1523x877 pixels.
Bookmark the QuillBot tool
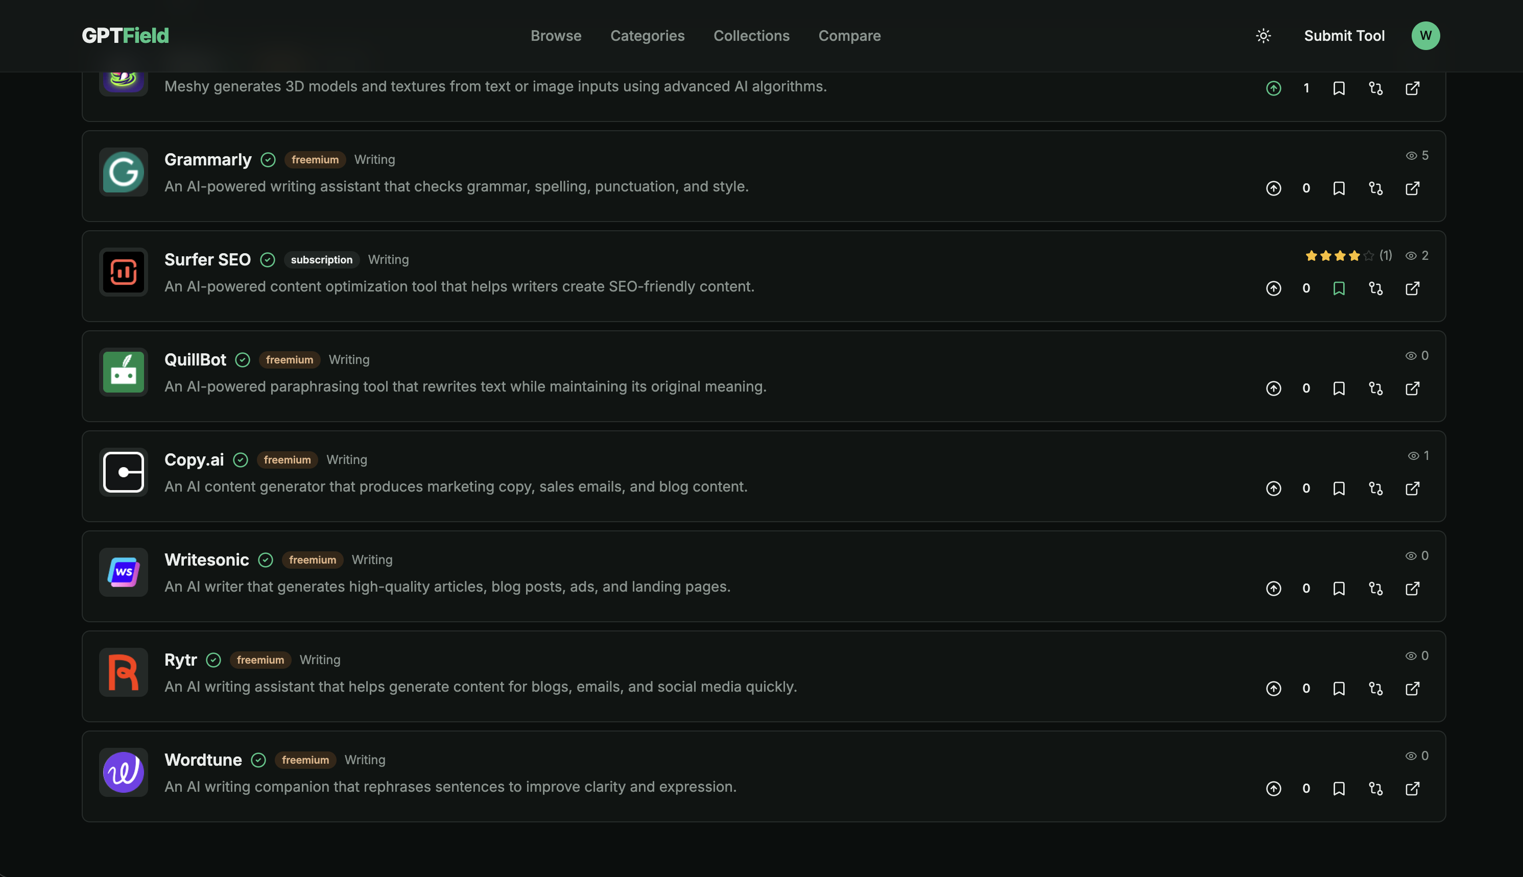click(1339, 388)
